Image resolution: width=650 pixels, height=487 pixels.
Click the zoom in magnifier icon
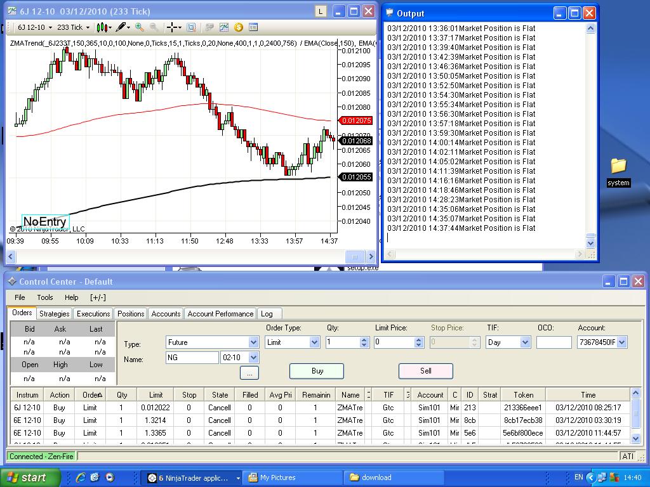[x=140, y=27]
